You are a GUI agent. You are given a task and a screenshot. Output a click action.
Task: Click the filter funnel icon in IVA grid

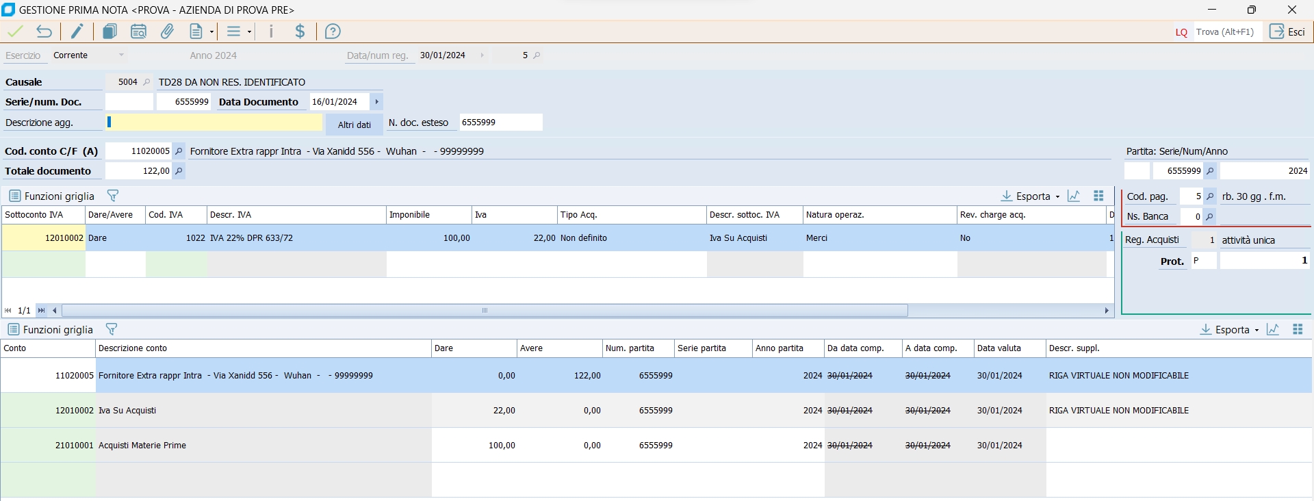(x=113, y=196)
